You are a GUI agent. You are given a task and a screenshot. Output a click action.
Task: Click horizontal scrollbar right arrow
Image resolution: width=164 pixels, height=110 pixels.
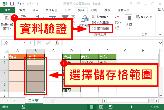point(157,101)
